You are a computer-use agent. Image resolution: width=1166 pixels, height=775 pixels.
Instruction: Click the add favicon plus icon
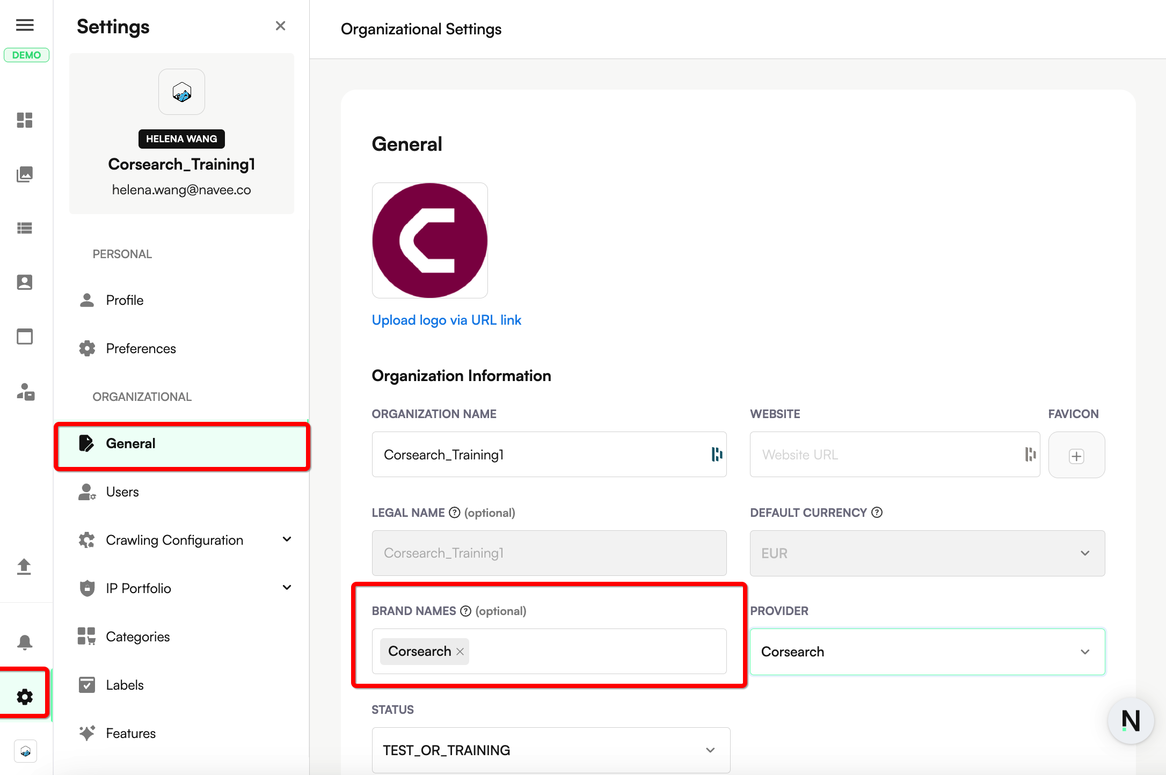tap(1076, 456)
